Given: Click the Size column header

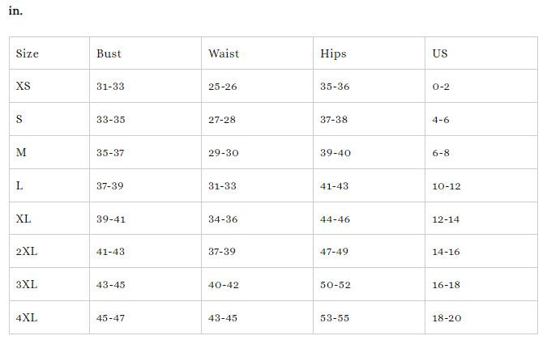Looking at the screenshot, I should click(28, 53).
